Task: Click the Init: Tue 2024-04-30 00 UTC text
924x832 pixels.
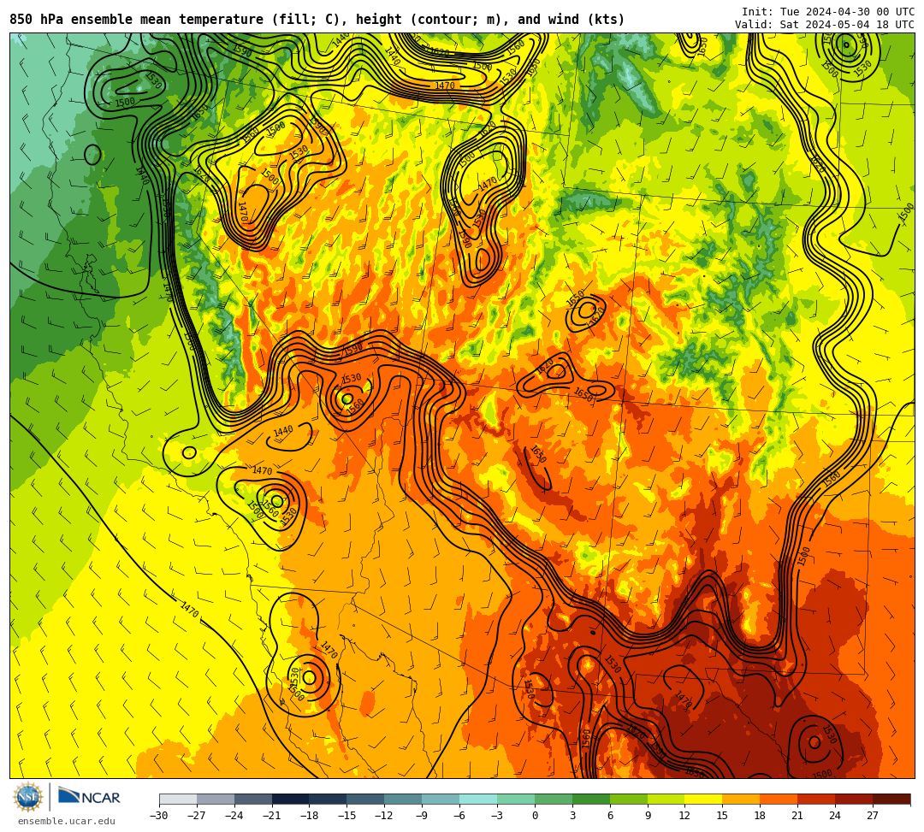Action: point(828,12)
